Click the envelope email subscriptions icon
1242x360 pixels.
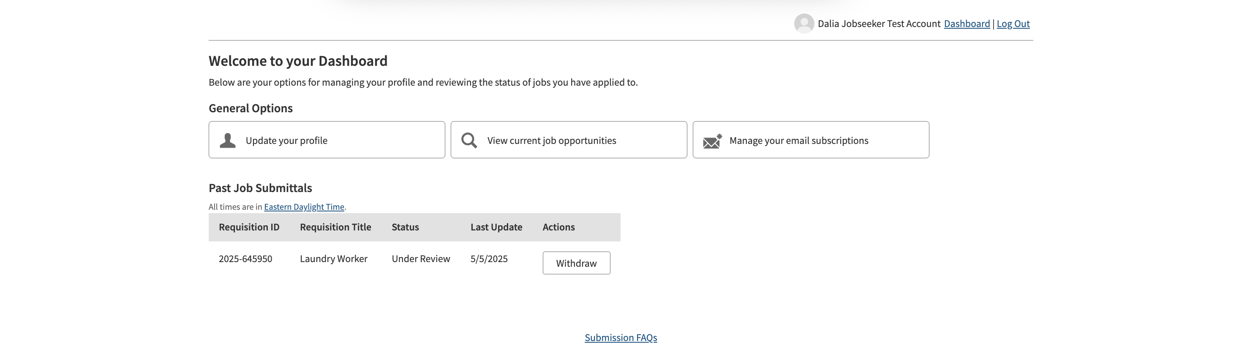(x=712, y=141)
